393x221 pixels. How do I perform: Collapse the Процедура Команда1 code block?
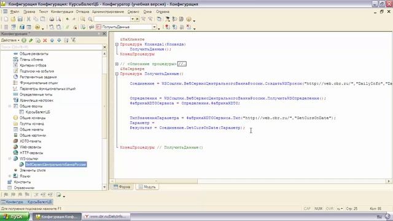click(117, 44)
